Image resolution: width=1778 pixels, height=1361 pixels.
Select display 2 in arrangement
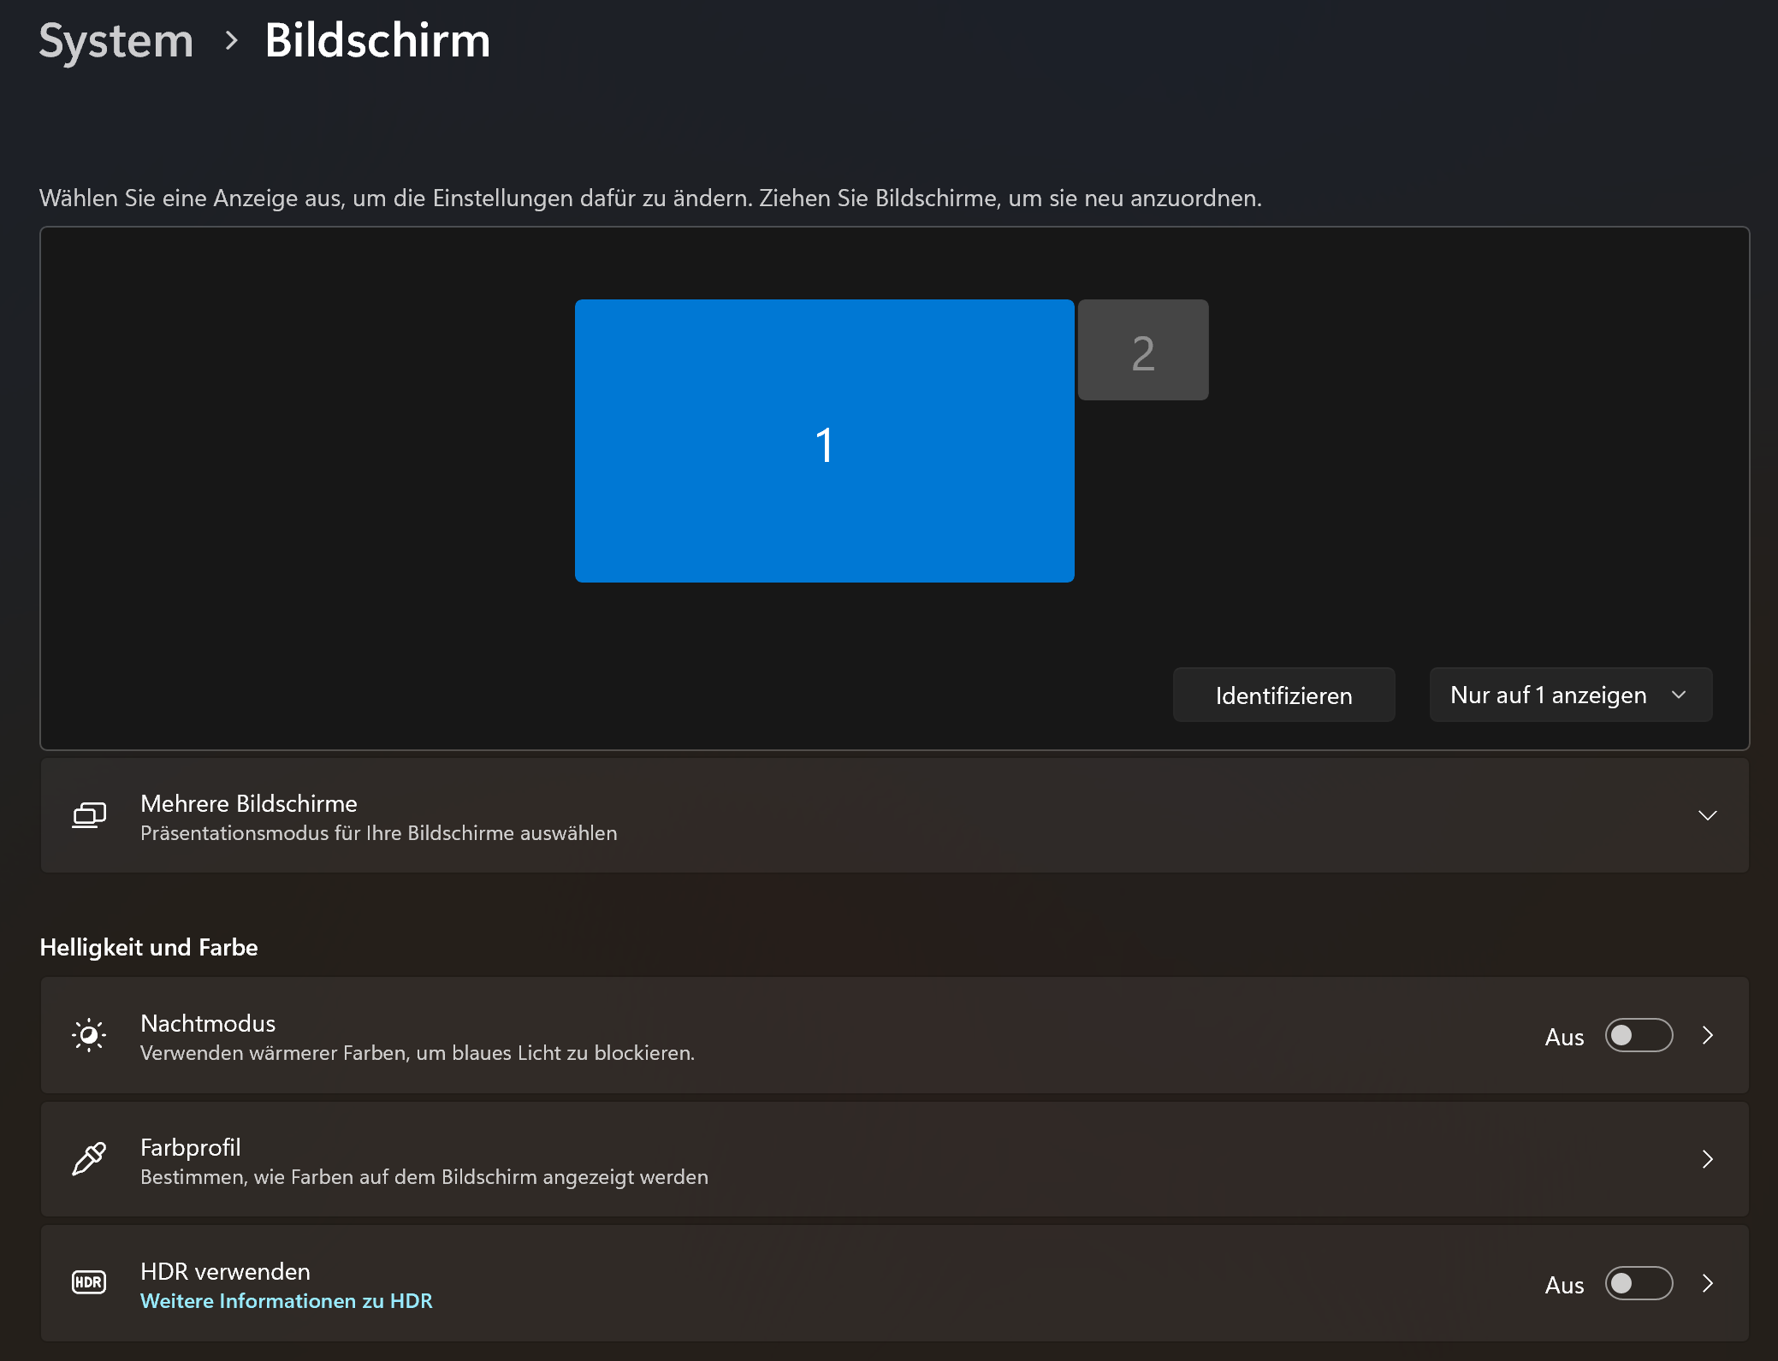[x=1143, y=350]
